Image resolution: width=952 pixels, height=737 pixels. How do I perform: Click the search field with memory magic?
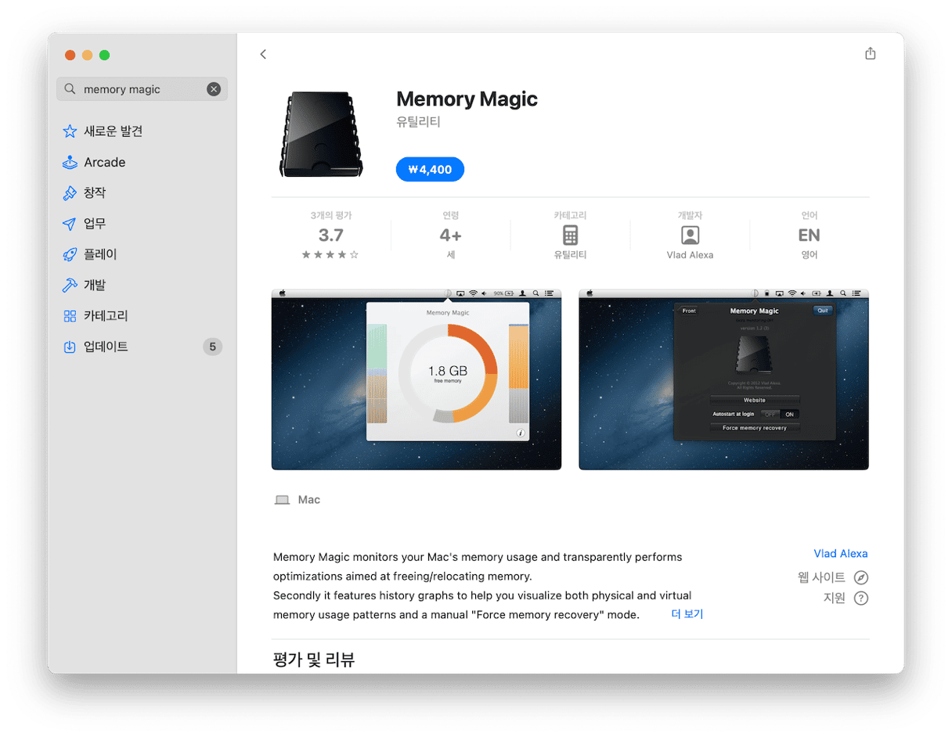click(x=142, y=89)
